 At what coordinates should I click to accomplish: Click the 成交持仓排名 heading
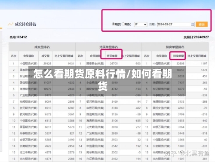(x=25, y=24)
